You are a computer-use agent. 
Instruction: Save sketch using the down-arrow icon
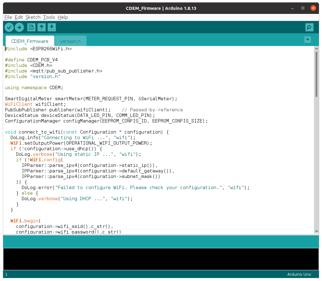(x=52, y=27)
